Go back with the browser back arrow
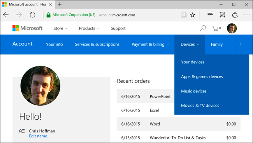Screen dimensions: 253x143 (x=6, y=15)
